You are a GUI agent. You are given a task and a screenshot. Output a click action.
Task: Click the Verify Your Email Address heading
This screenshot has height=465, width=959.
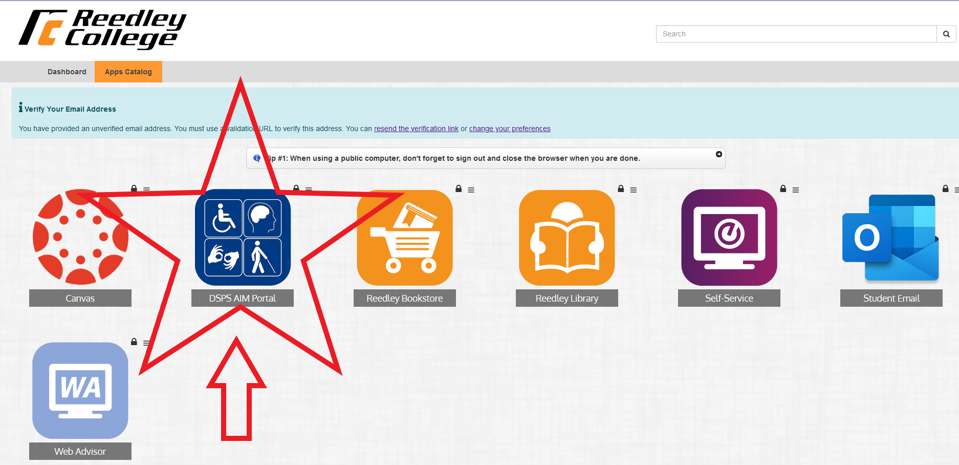pyautogui.click(x=70, y=109)
